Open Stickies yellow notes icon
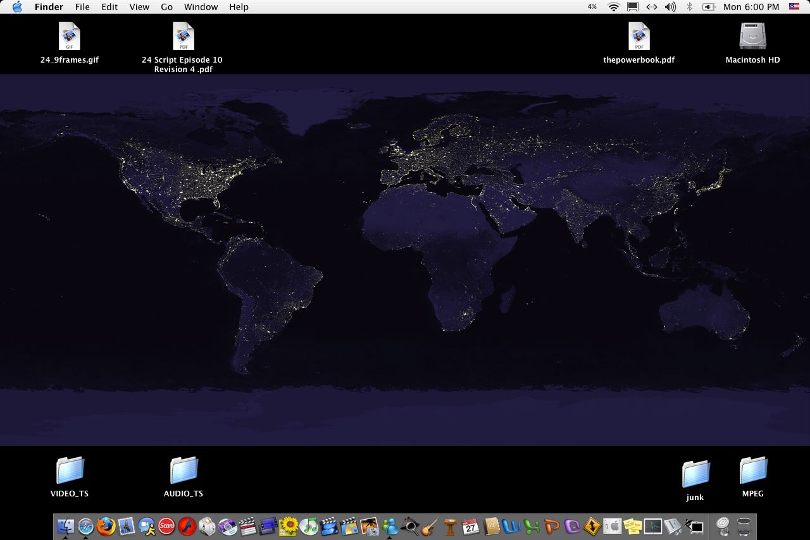 point(632,526)
